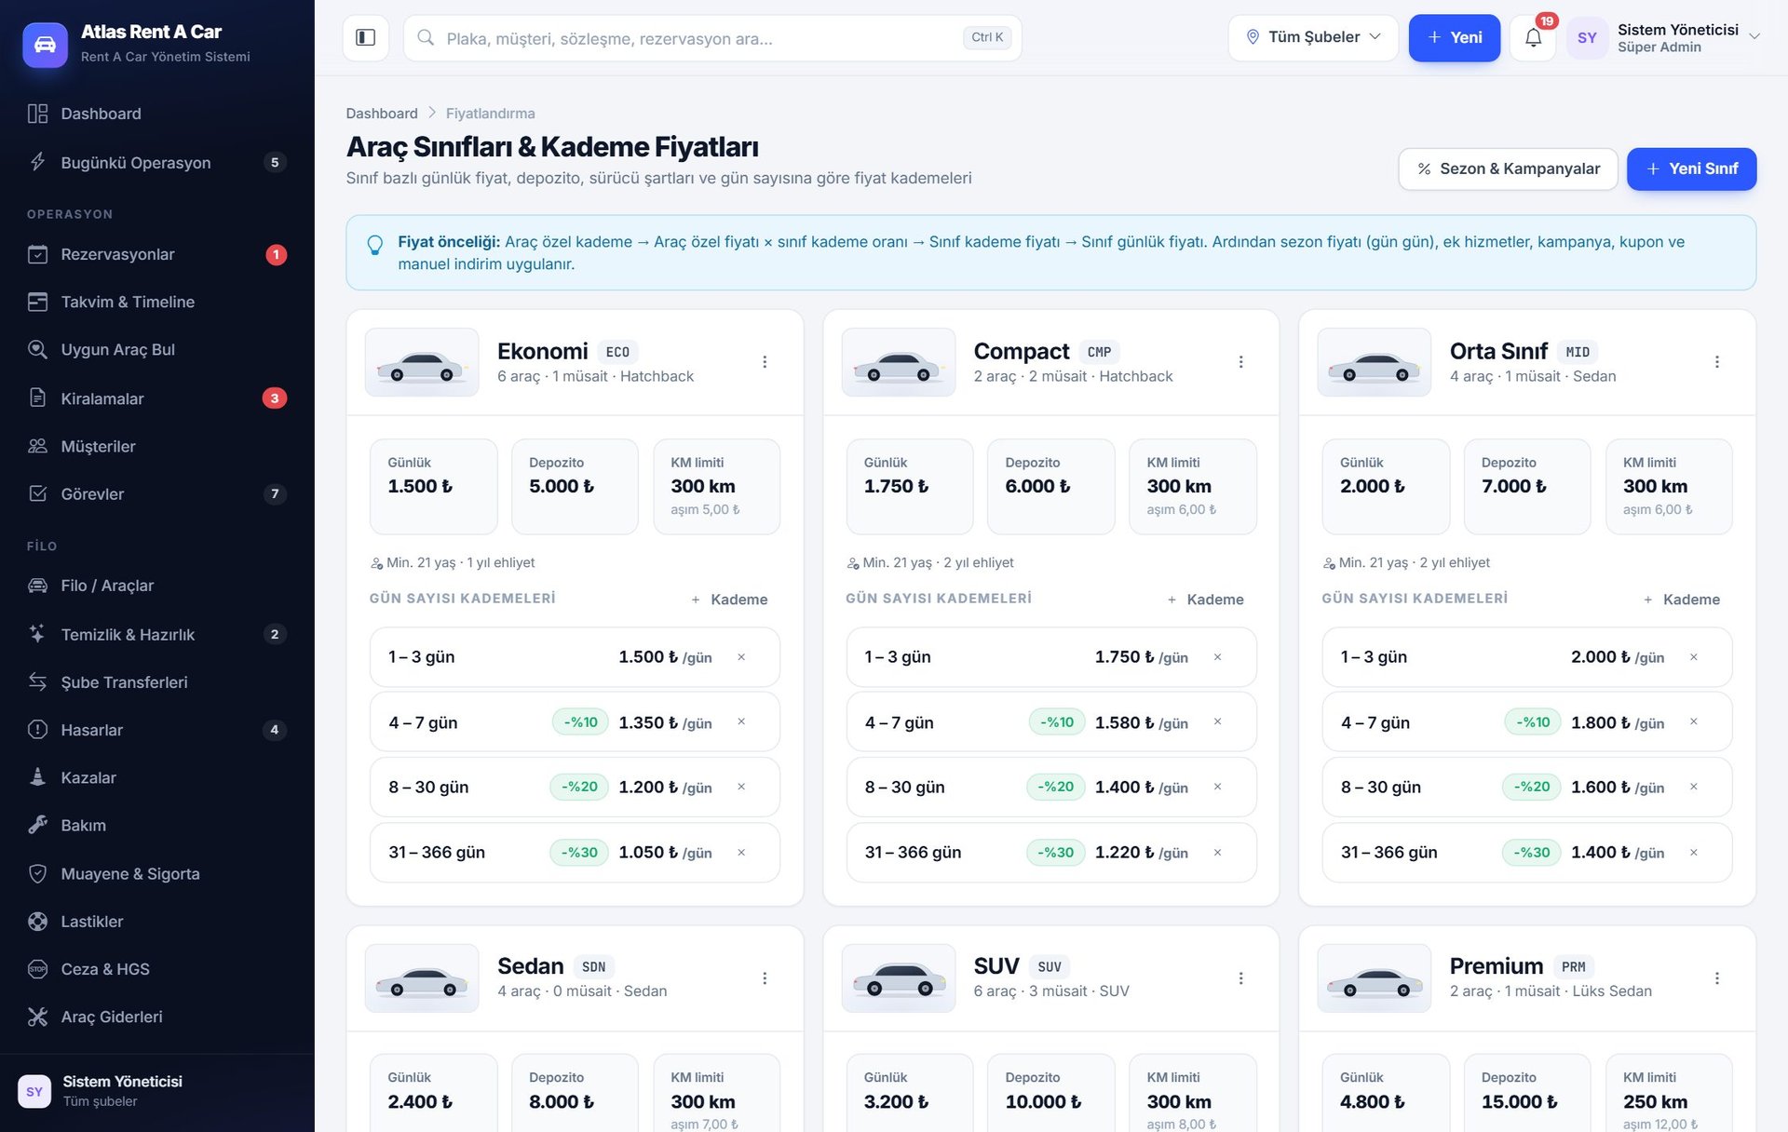The image size is (1788, 1132).
Task: Go to Kiralamalar section
Action: pos(156,398)
